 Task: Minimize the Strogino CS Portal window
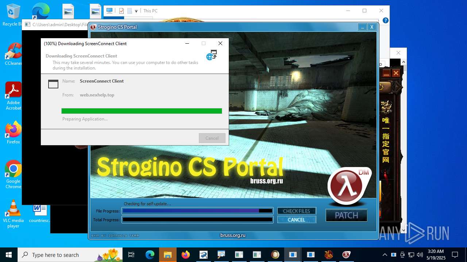point(362,27)
